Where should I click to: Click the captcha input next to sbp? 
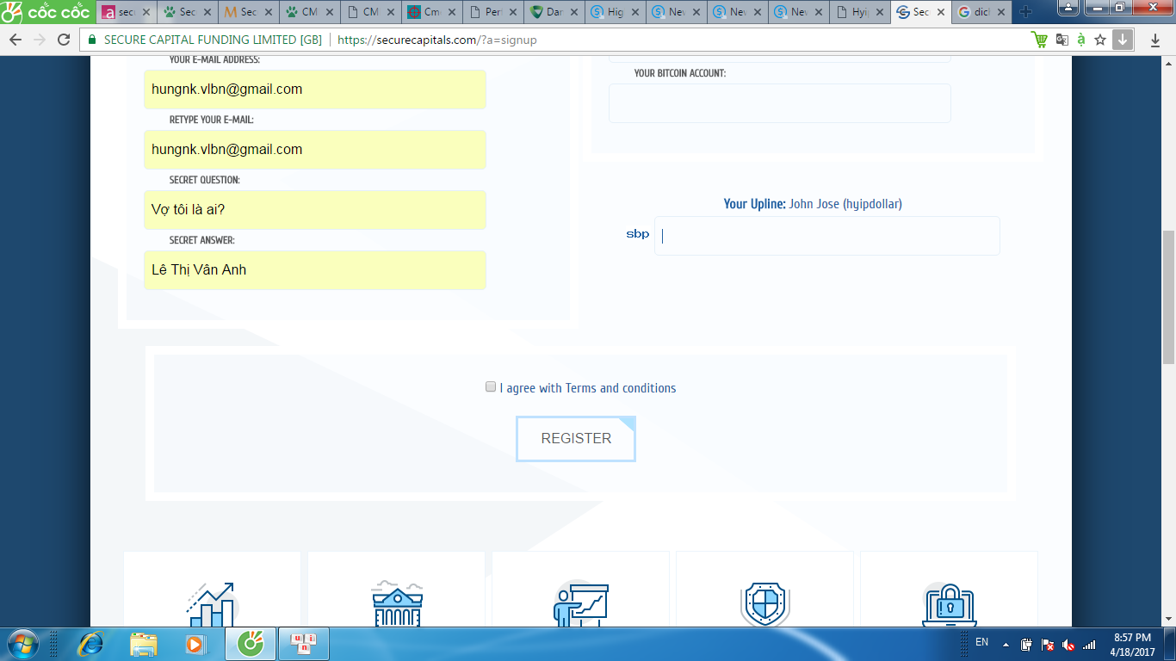[x=827, y=236]
